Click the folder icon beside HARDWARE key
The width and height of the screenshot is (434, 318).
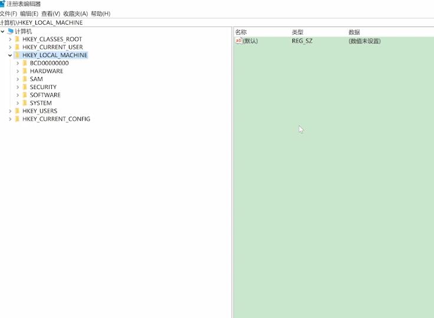coord(25,71)
